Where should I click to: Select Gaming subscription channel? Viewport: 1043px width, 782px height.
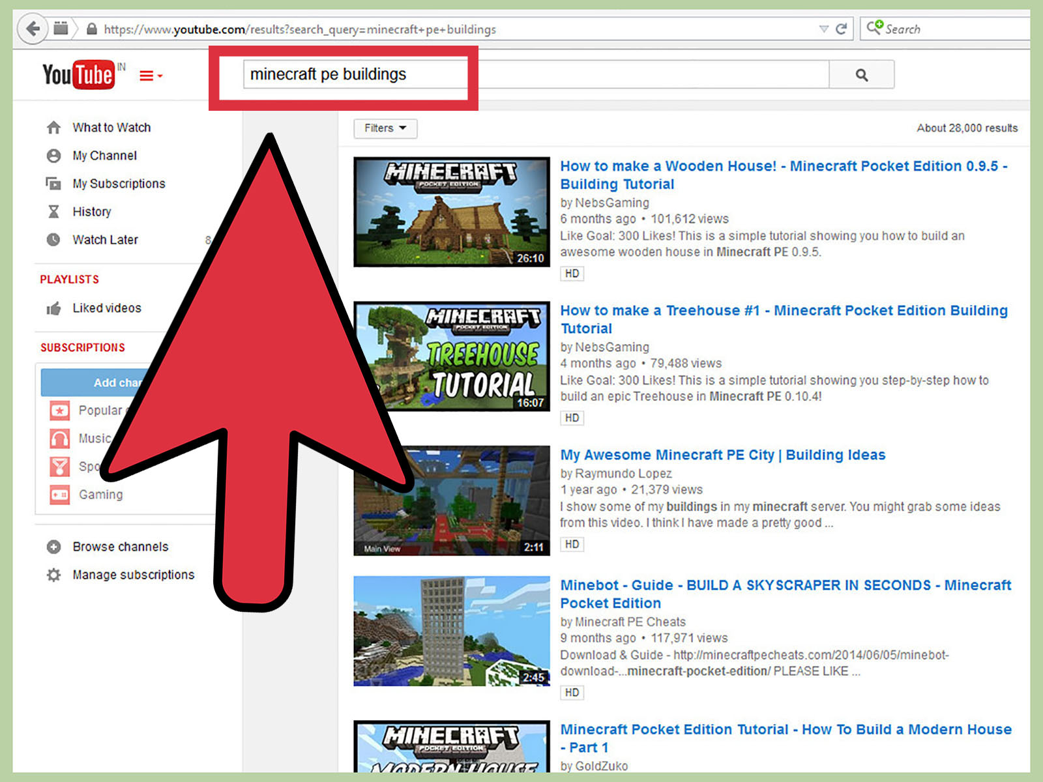100,495
